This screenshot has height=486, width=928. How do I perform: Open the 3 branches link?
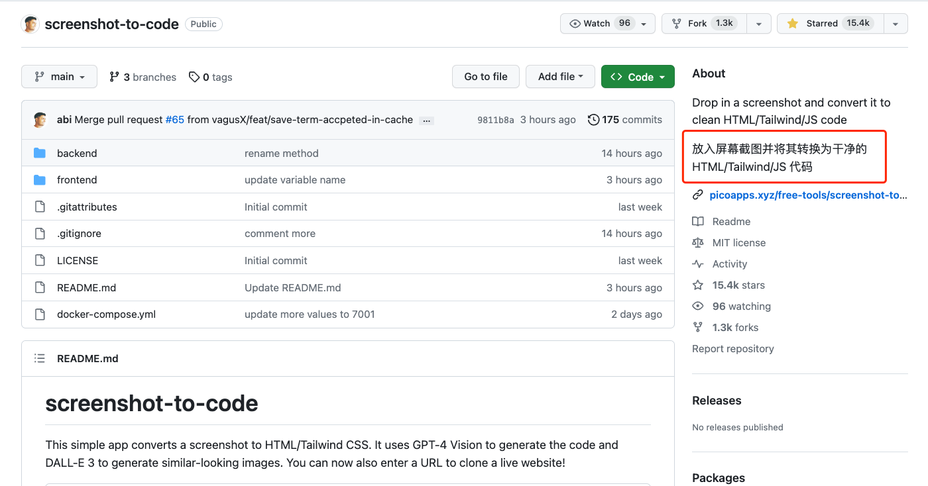(143, 77)
